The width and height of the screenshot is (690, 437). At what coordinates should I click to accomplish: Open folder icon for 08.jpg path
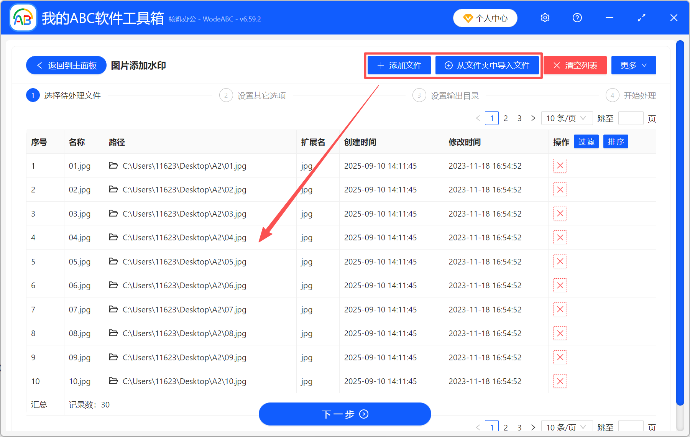113,333
